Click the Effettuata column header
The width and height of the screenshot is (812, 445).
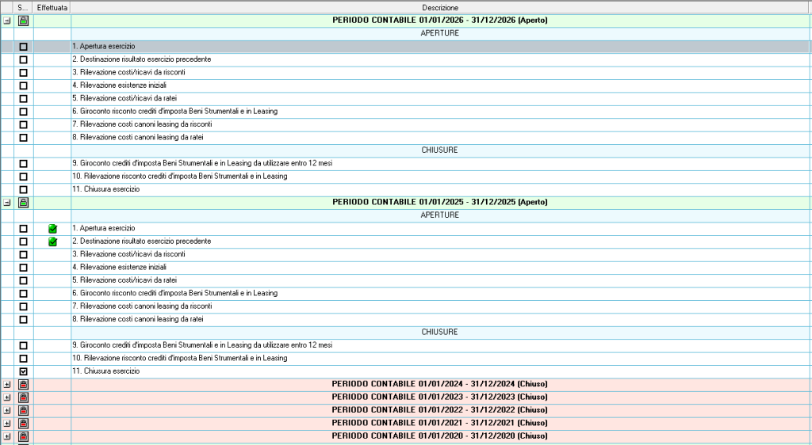coord(52,7)
